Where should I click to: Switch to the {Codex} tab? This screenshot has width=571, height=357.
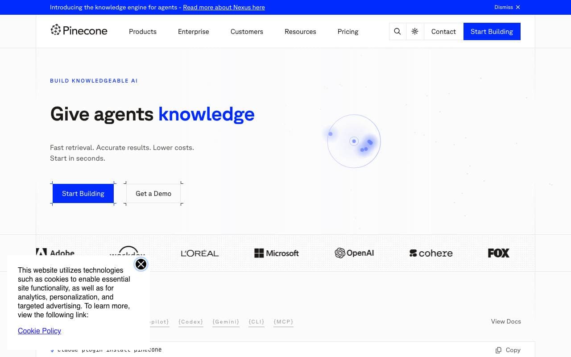click(190, 322)
